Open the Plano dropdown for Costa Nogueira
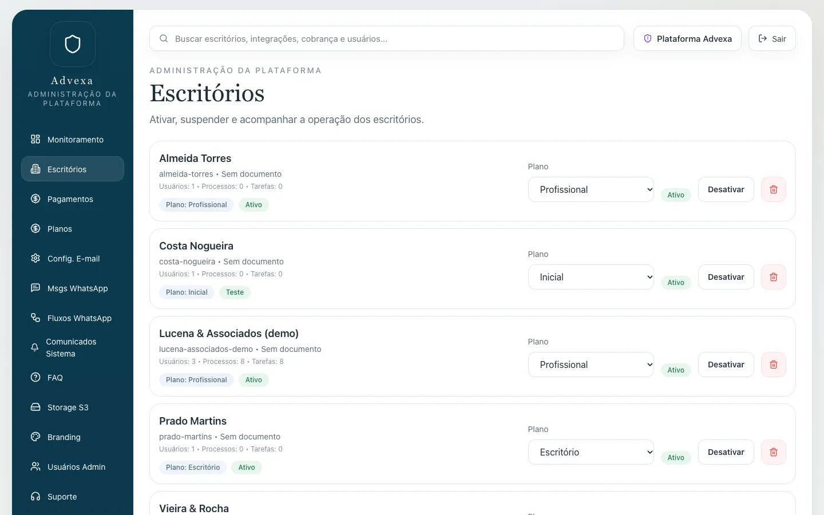Screen dimensions: 824x515 (591, 277)
